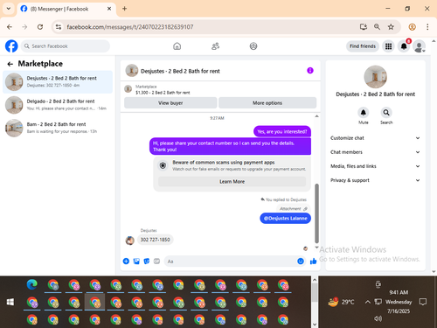Go back with the browser back arrow
The height and width of the screenshot is (328, 437).
pyautogui.click(x=10, y=27)
